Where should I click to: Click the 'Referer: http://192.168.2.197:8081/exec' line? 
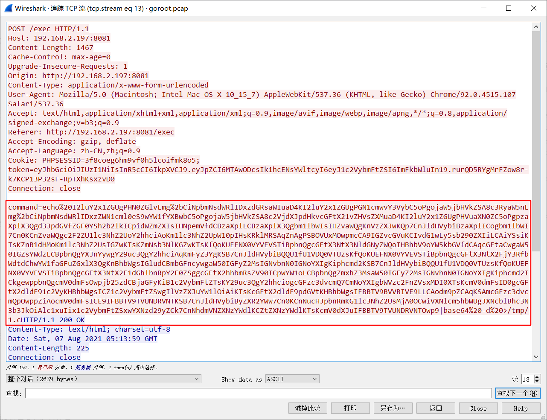coord(91,132)
